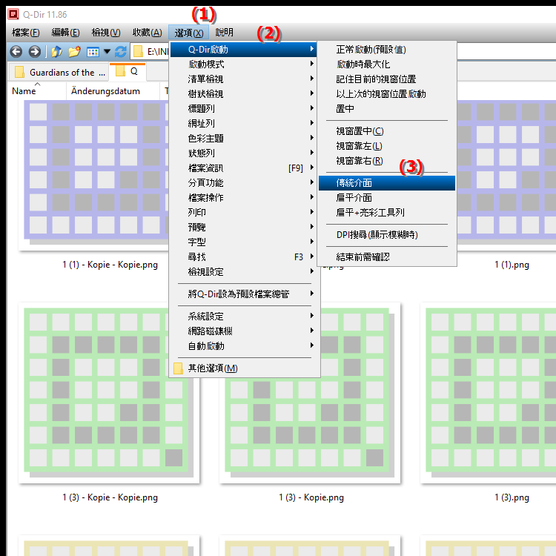Open the 收藏(A) menu
This screenshot has width=556, height=556.
coord(148,33)
